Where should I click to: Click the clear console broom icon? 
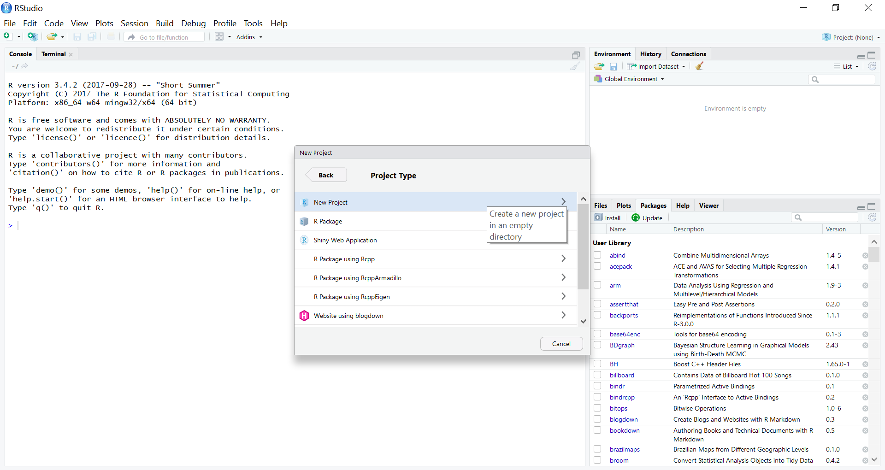(575, 66)
